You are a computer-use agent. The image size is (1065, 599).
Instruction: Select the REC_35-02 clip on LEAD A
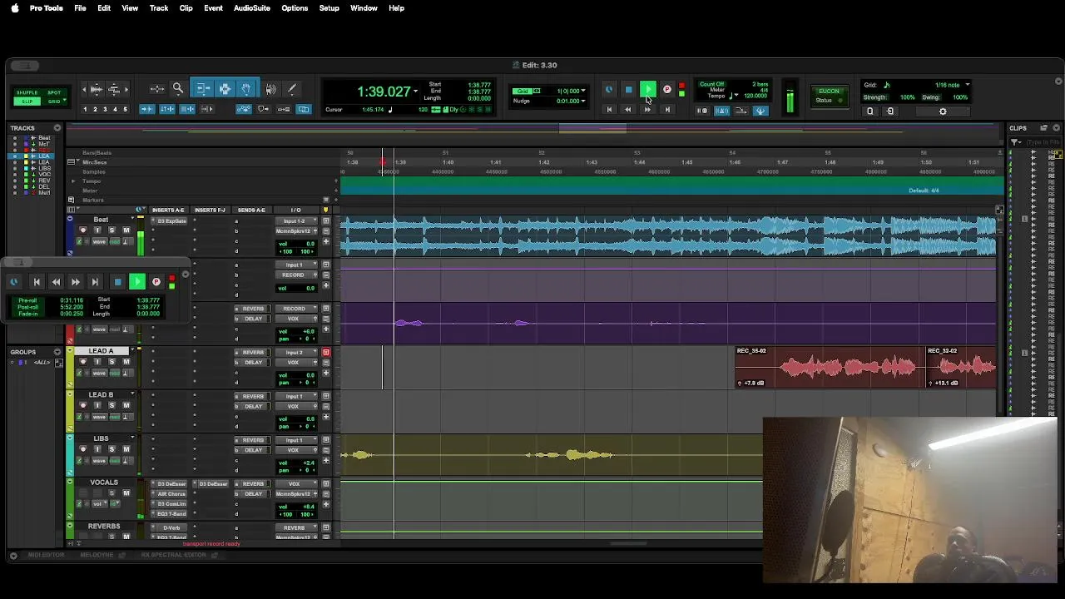829,367
